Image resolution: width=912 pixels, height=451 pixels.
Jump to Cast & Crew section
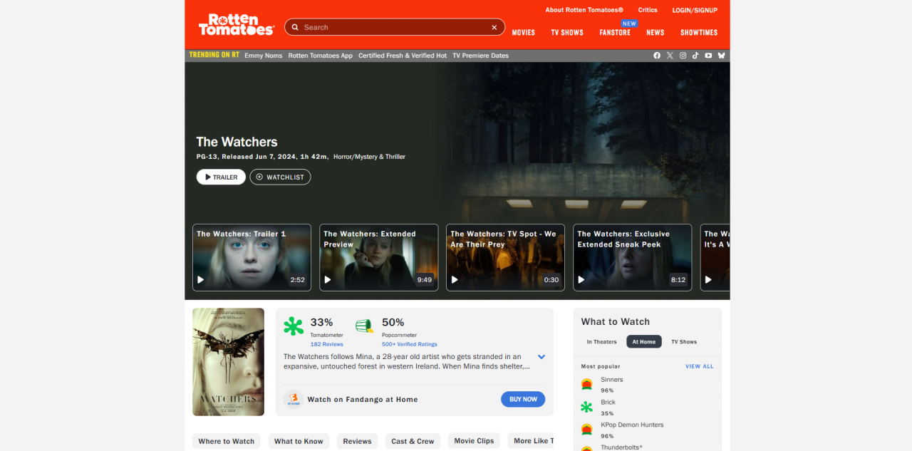click(x=413, y=441)
